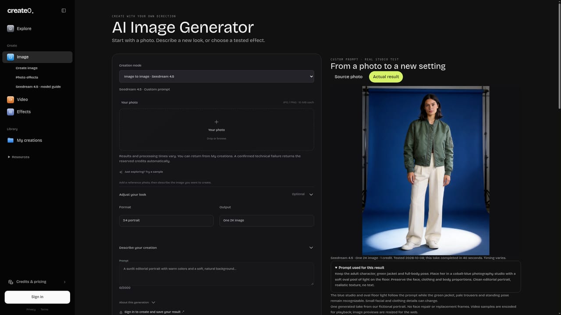The image size is (561, 315).
Task: Click the prompt text area
Action: 217,274
